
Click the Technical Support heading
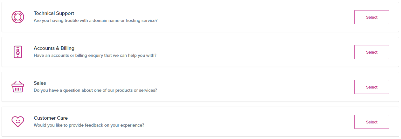pyautogui.click(x=54, y=13)
